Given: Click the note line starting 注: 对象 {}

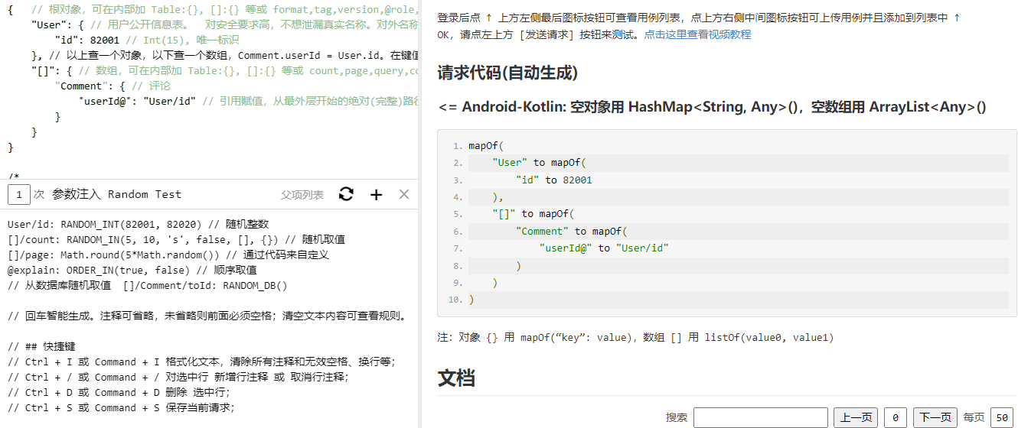Looking at the screenshot, I should click(635, 337).
